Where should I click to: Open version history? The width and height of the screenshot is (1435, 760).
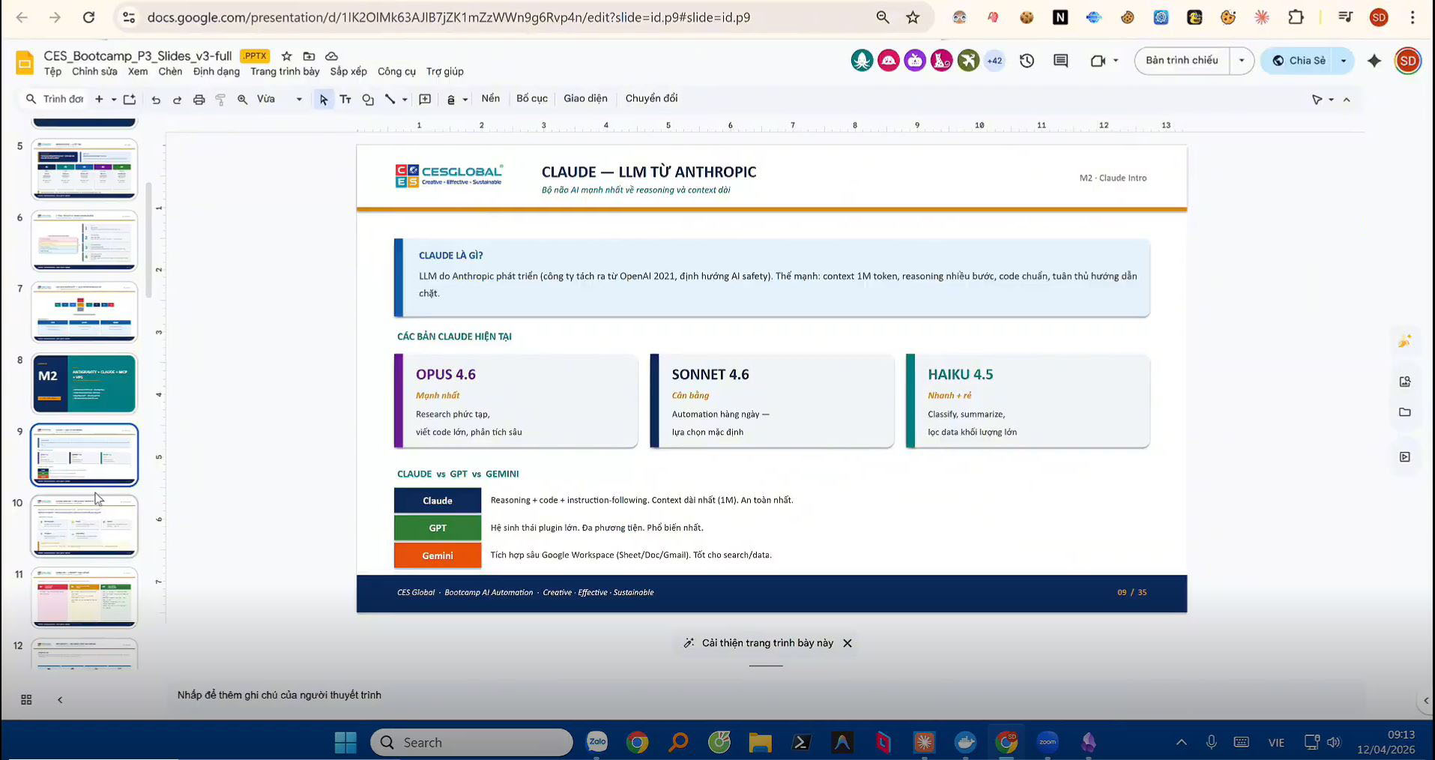click(1027, 61)
